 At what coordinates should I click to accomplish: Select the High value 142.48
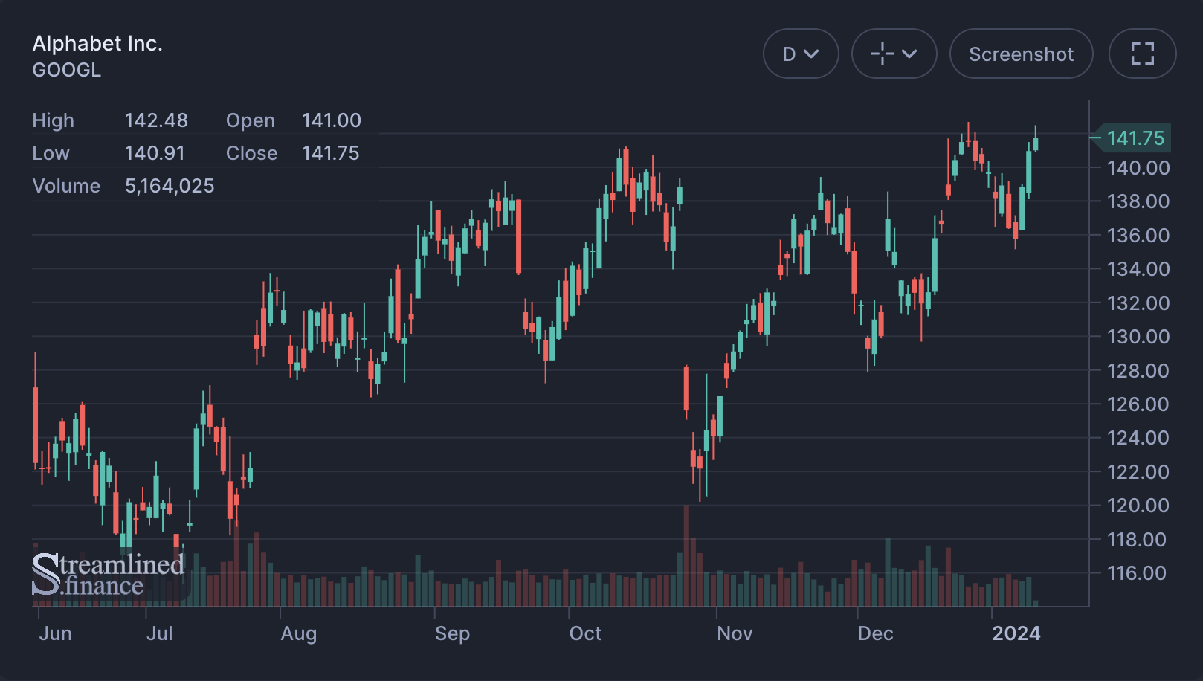click(x=156, y=120)
